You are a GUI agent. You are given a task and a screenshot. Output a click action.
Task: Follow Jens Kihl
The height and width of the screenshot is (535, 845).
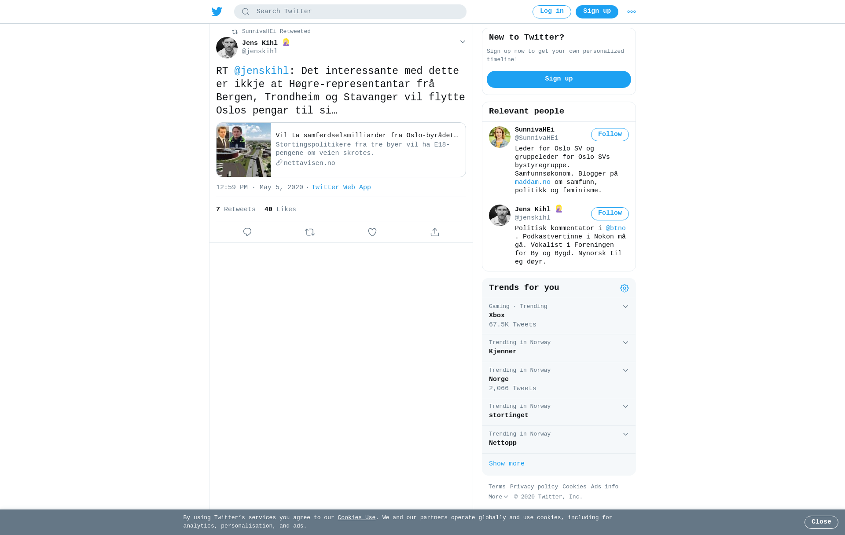pos(610,213)
